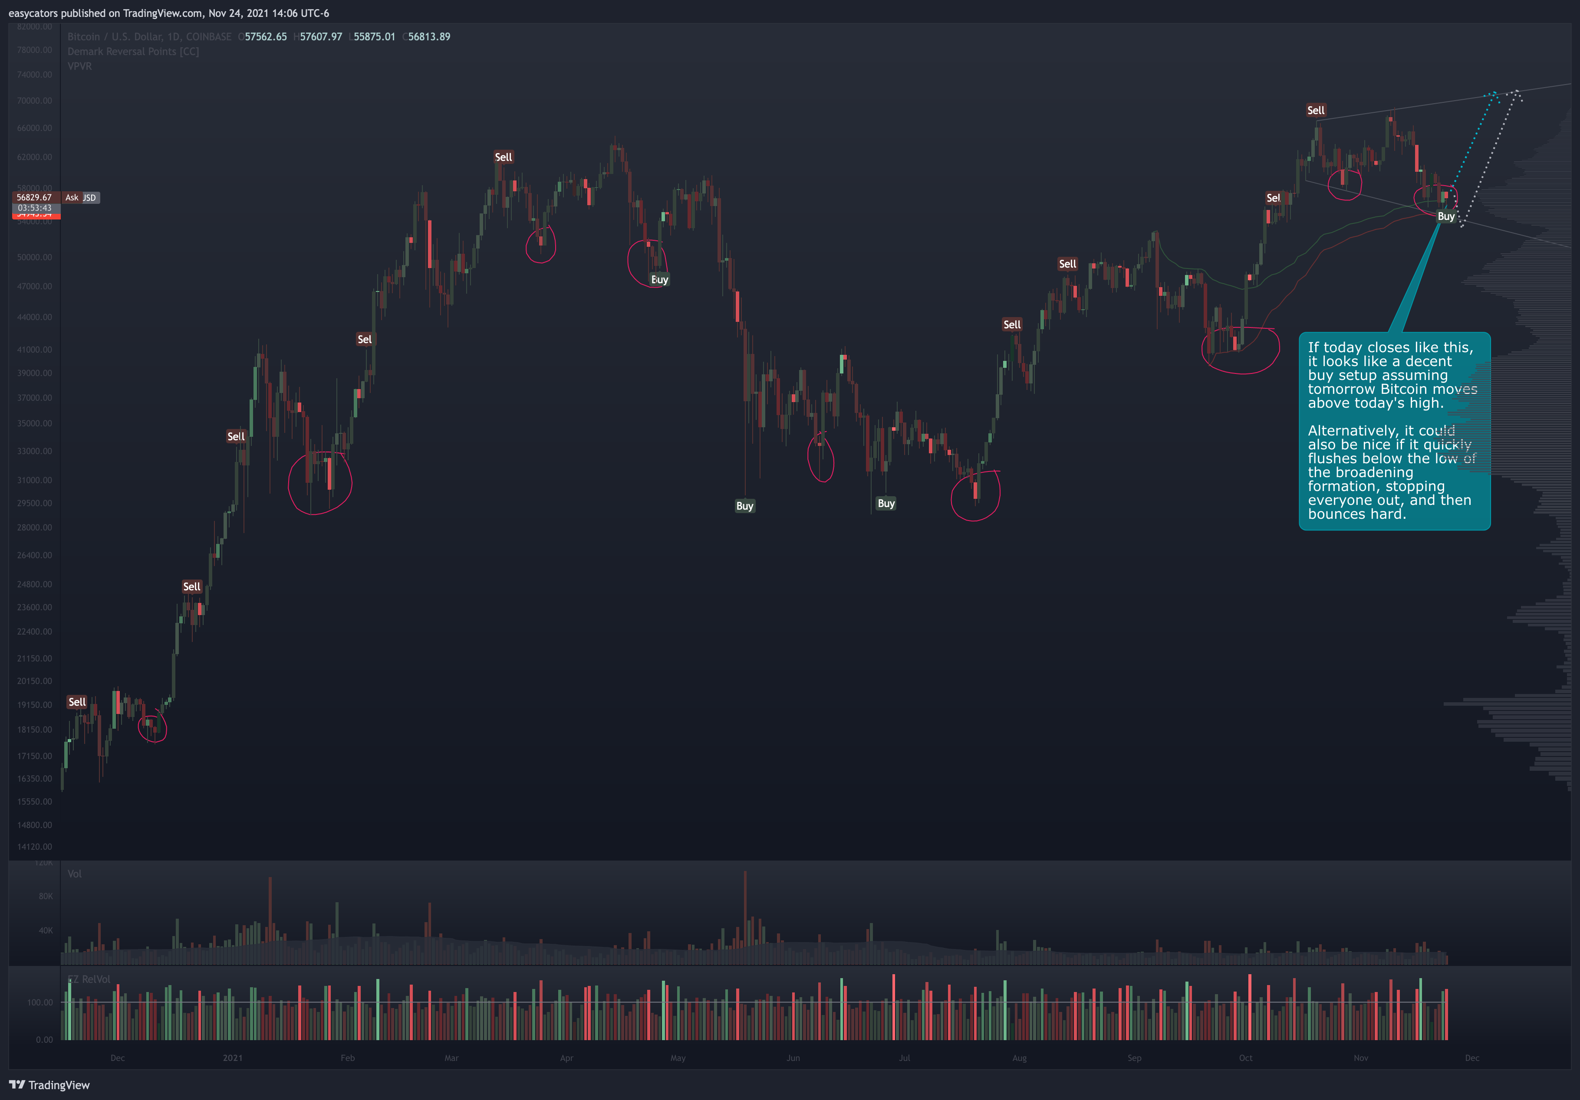
Task: Select the Vol volume pane label
Action: click(74, 874)
